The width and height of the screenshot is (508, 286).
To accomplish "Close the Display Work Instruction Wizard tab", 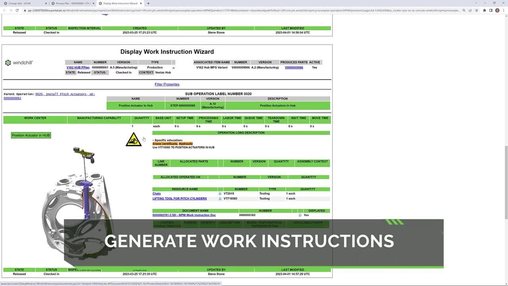I will (x=140, y=3).
